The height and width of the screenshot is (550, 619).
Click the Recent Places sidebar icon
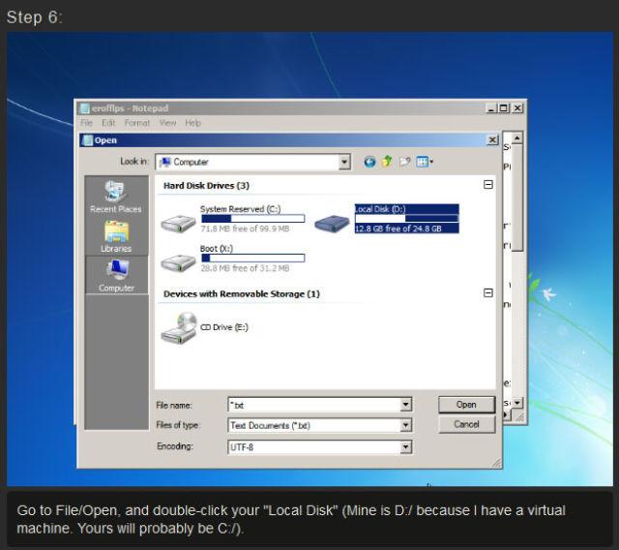point(116,197)
